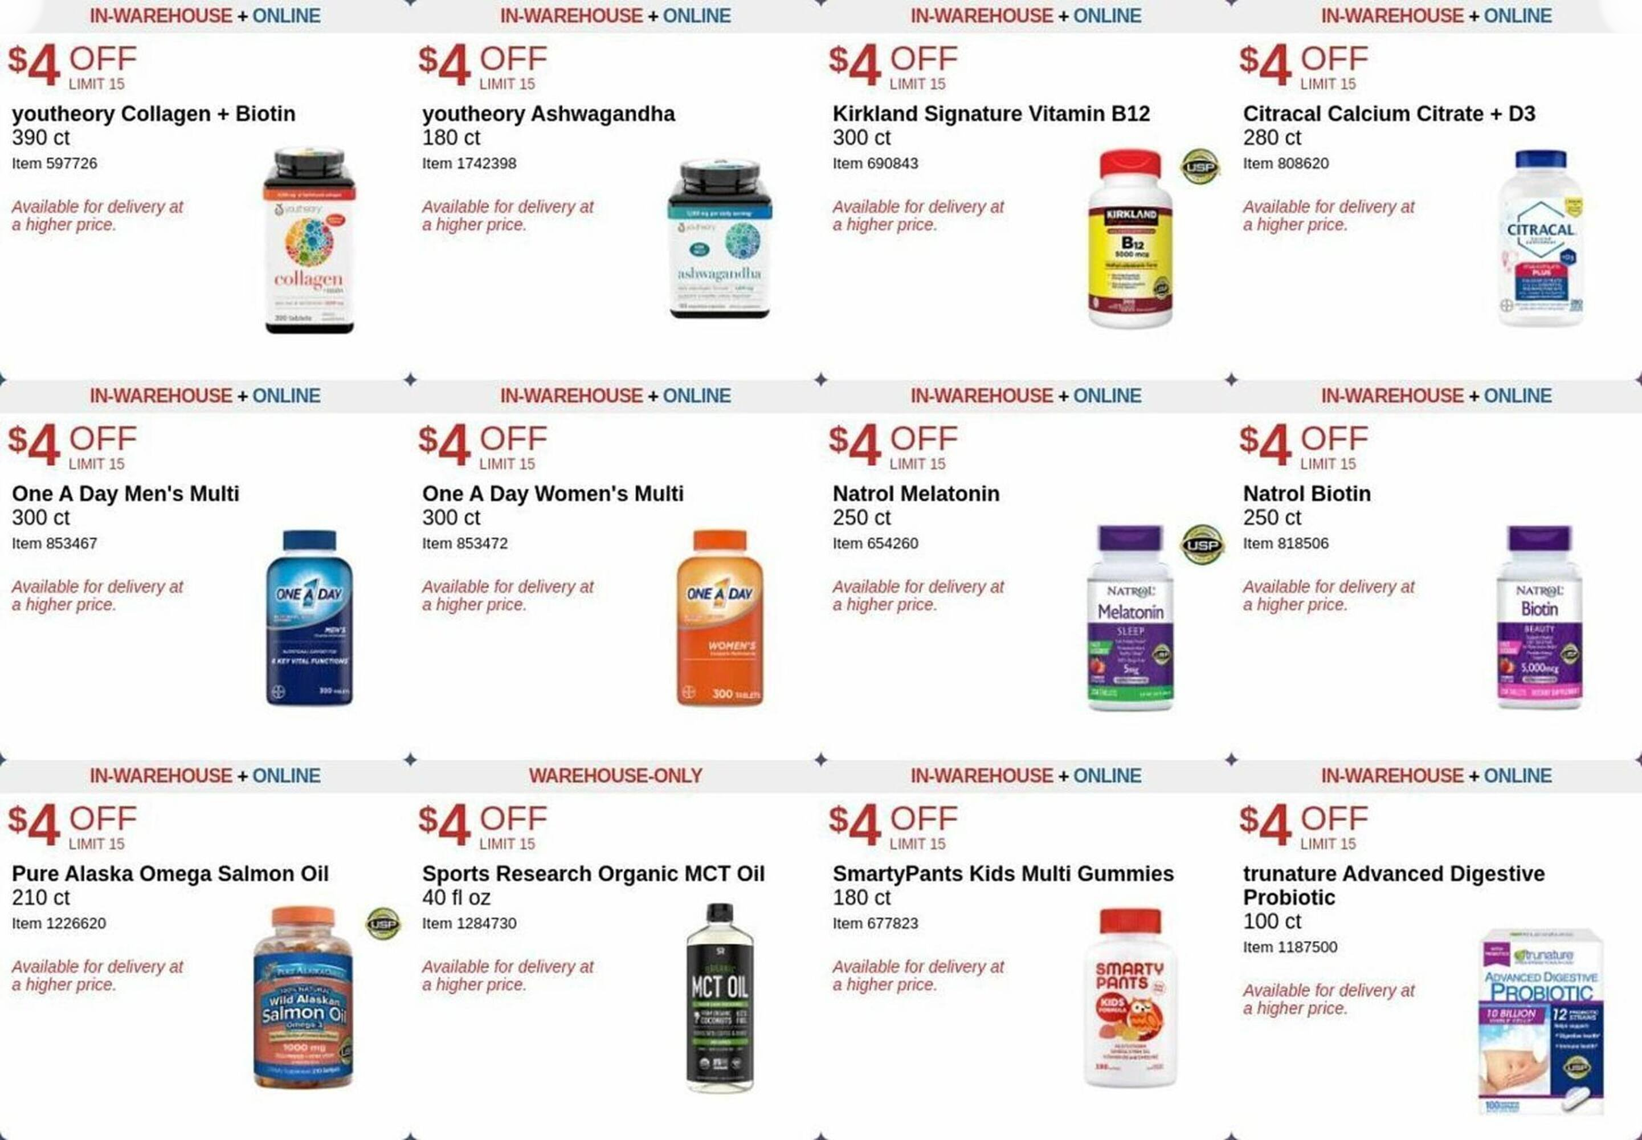Select the trunature Probiotic box image
This screenshot has height=1140, width=1642.
(1541, 1021)
